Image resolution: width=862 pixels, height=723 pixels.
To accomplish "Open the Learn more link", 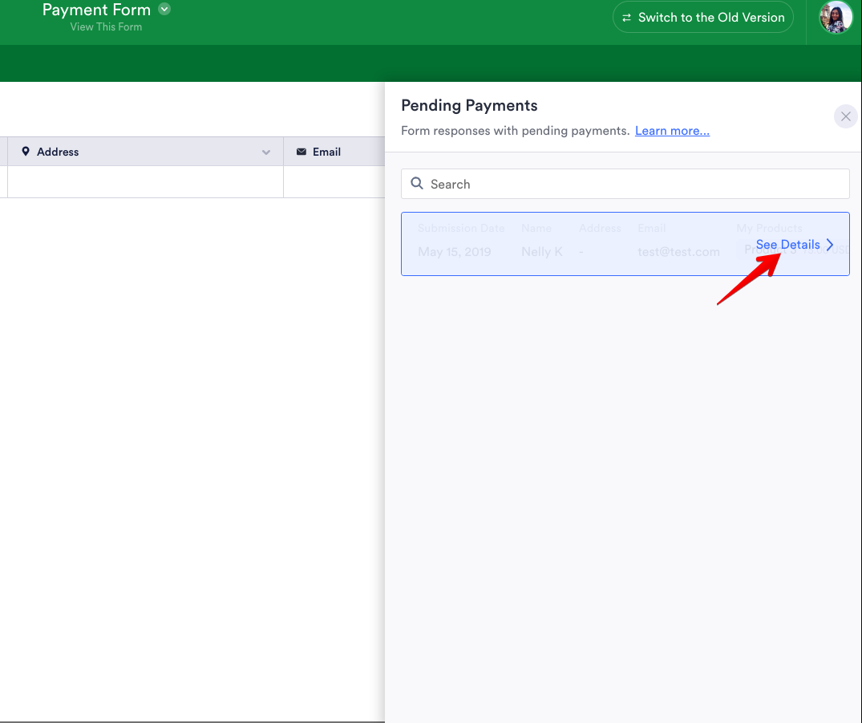I will pos(672,131).
